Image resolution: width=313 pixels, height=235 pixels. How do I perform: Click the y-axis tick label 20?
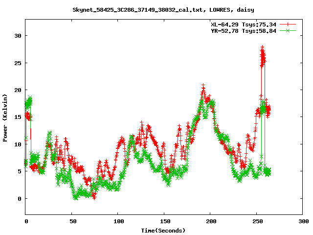[x=18, y=90]
